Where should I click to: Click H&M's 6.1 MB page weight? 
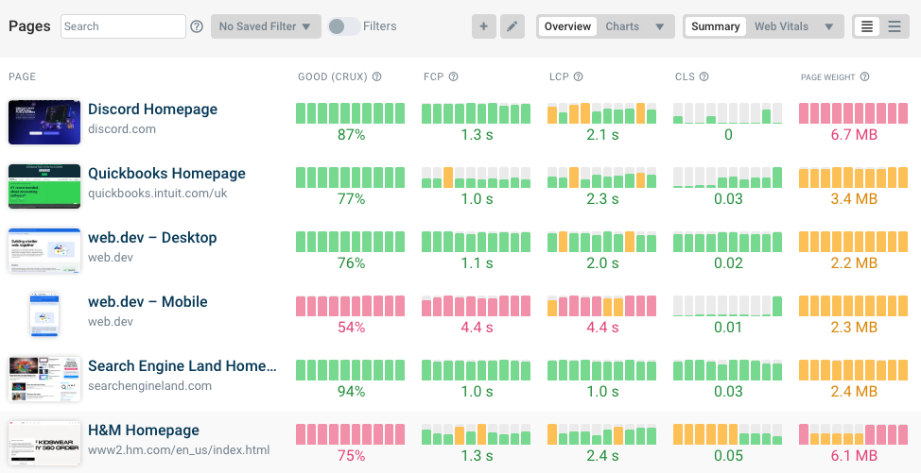(854, 455)
